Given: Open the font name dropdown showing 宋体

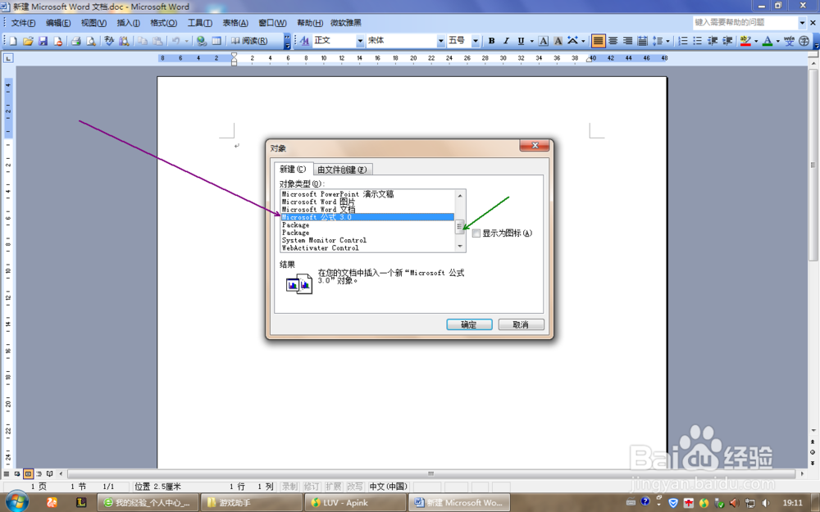Looking at the screenshot, I should 441,41.
